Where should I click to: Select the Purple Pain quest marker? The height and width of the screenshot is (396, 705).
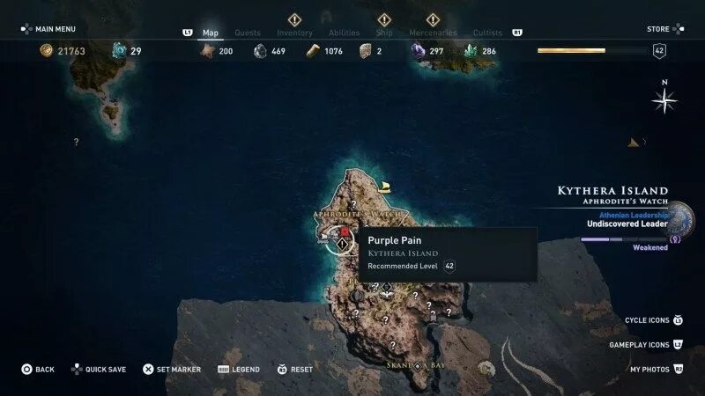point(342,245)
